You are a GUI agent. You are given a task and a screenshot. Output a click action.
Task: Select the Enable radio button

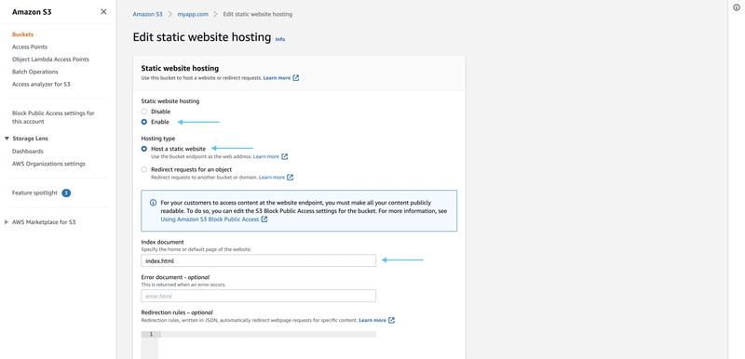144,122
